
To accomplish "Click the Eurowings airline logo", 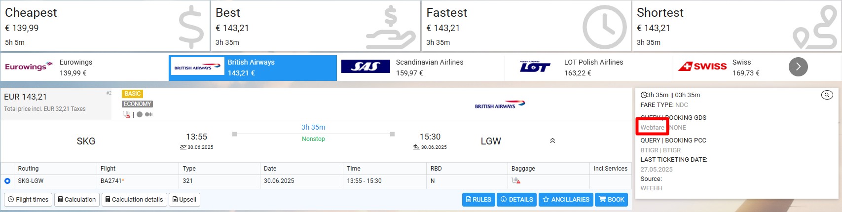I will (29, 67).
